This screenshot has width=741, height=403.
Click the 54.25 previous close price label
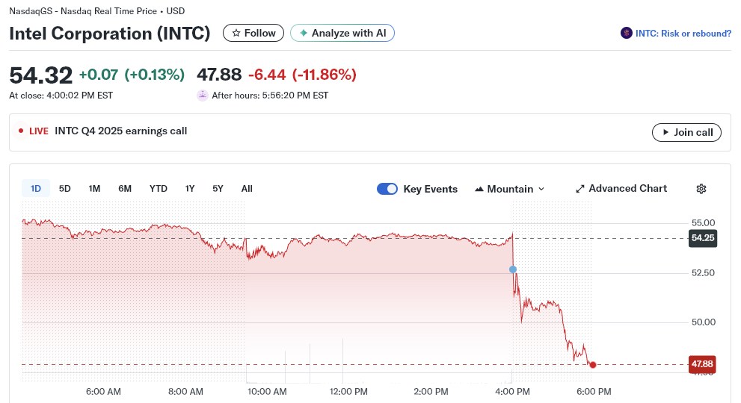pyautogui.click(x=703, y=238)
